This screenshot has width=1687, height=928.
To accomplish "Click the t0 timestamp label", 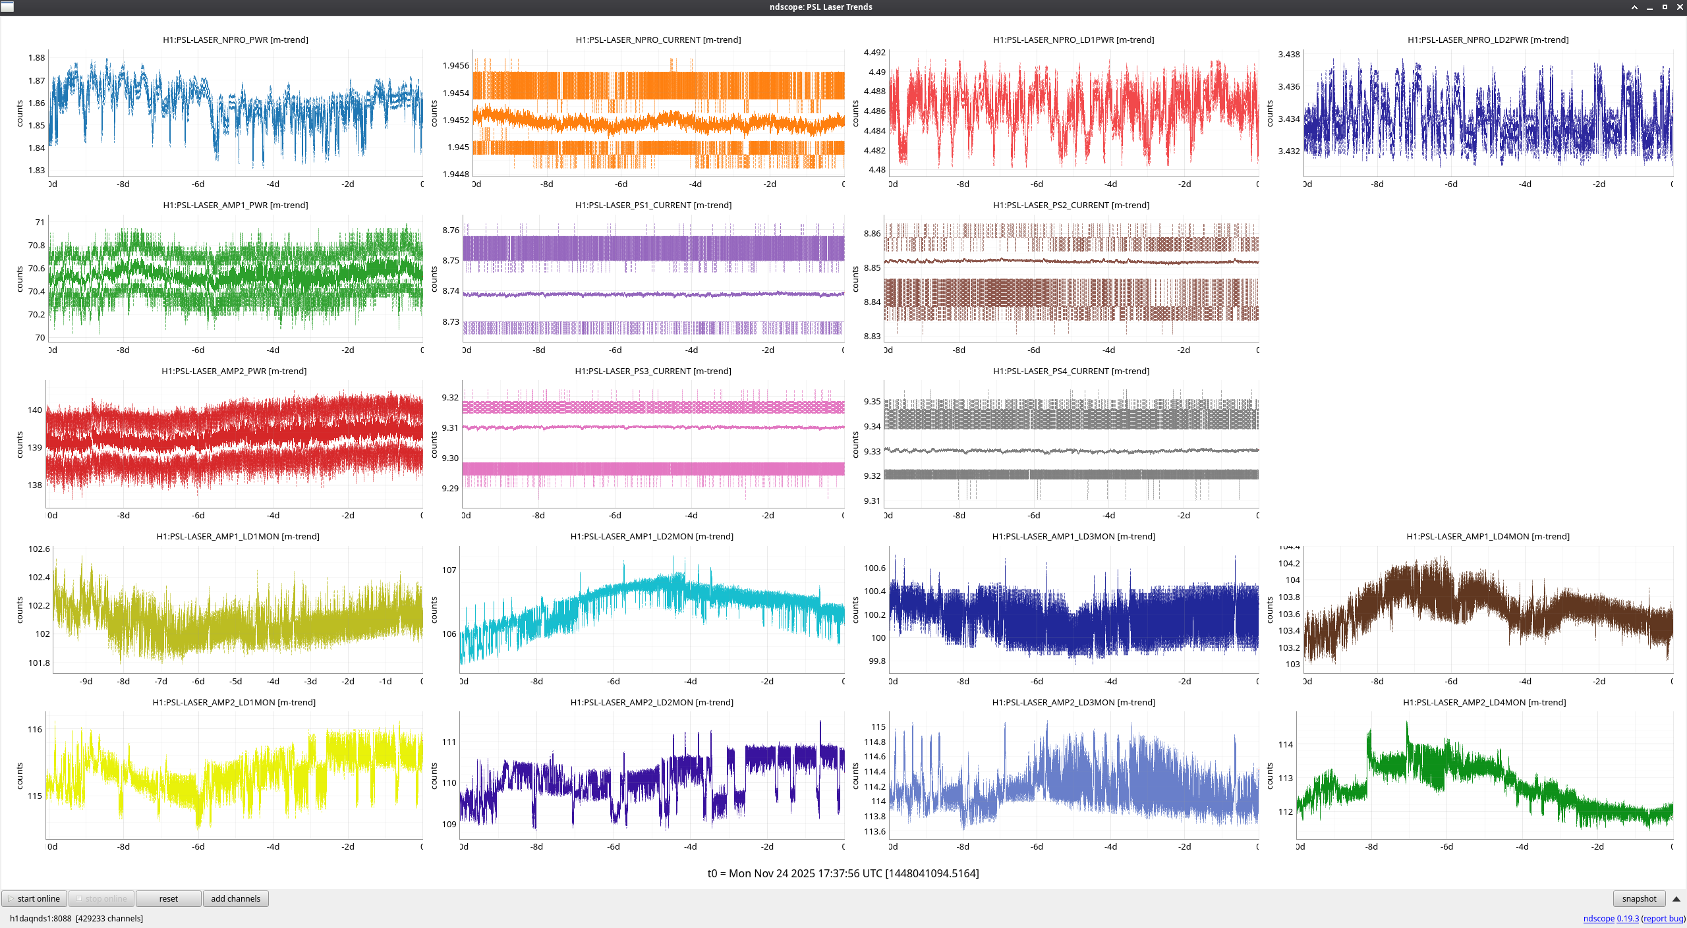I will 843,873.
